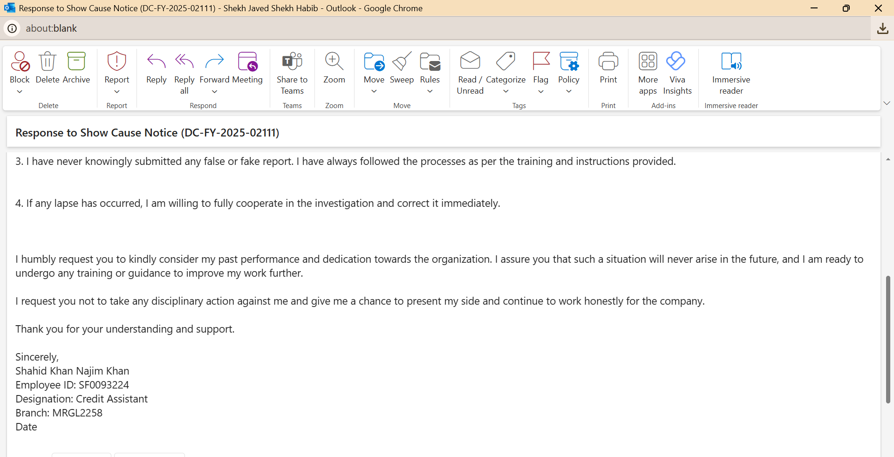Expand the Flag dropdown arrow
The image size is (894, 457).
click(540, 92)
